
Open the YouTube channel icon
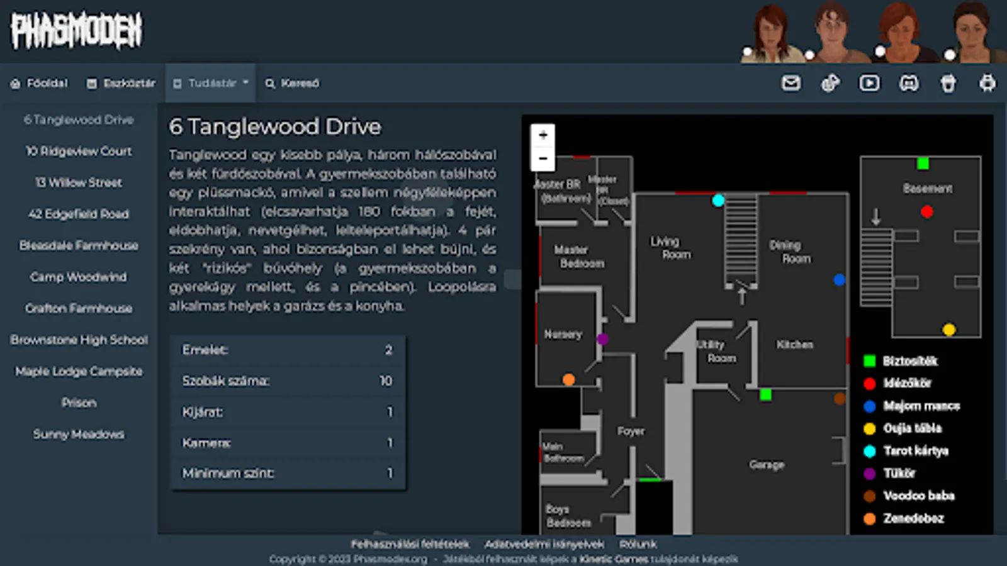[x=870, y=83]
